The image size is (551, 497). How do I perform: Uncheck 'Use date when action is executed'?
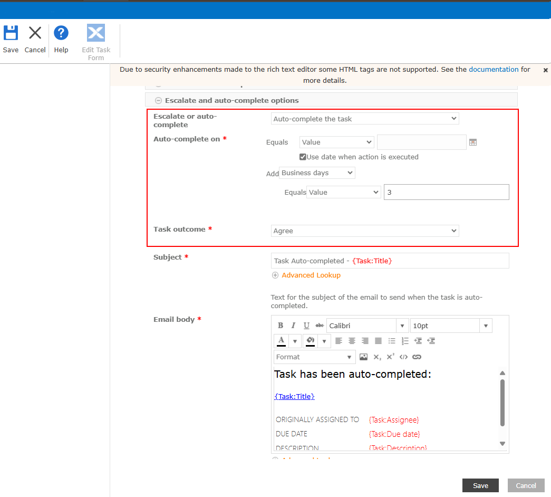[303, 157]
